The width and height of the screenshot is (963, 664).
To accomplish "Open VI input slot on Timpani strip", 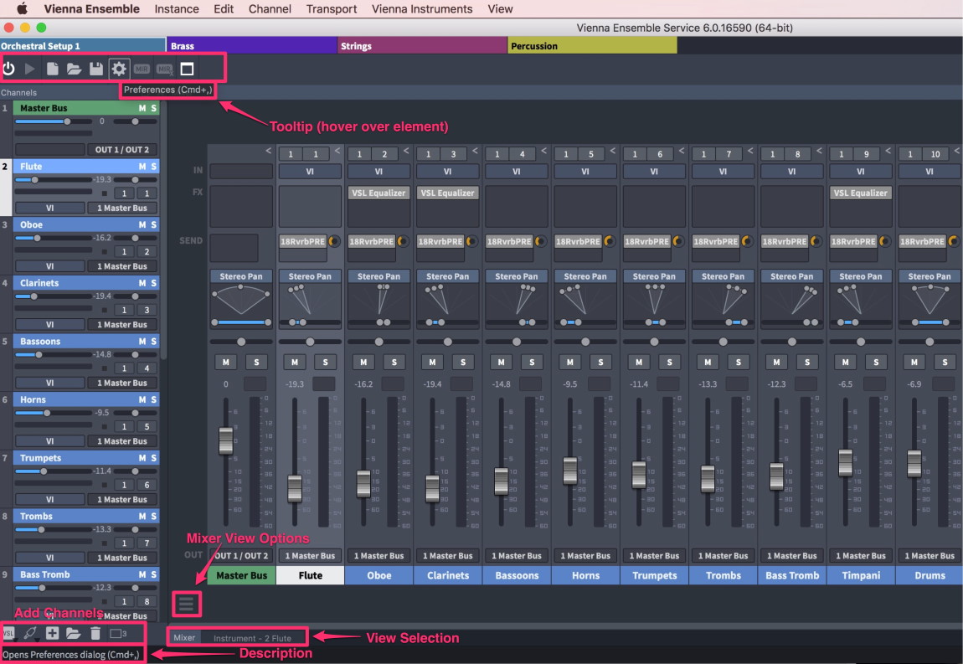I will point(861,172).
